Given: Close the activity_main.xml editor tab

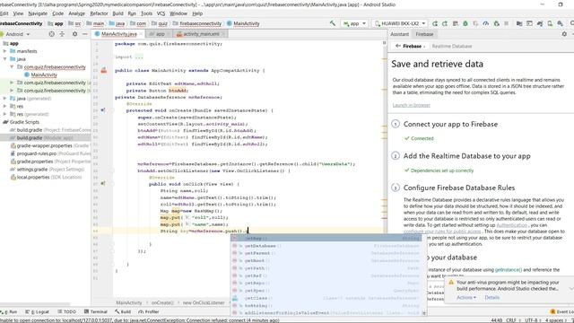Looking at the screenshot, I should [223, 34].
